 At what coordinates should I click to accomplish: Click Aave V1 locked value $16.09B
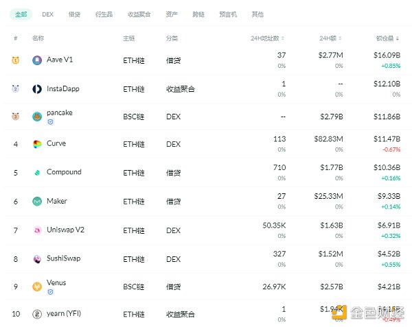point(387,55)
